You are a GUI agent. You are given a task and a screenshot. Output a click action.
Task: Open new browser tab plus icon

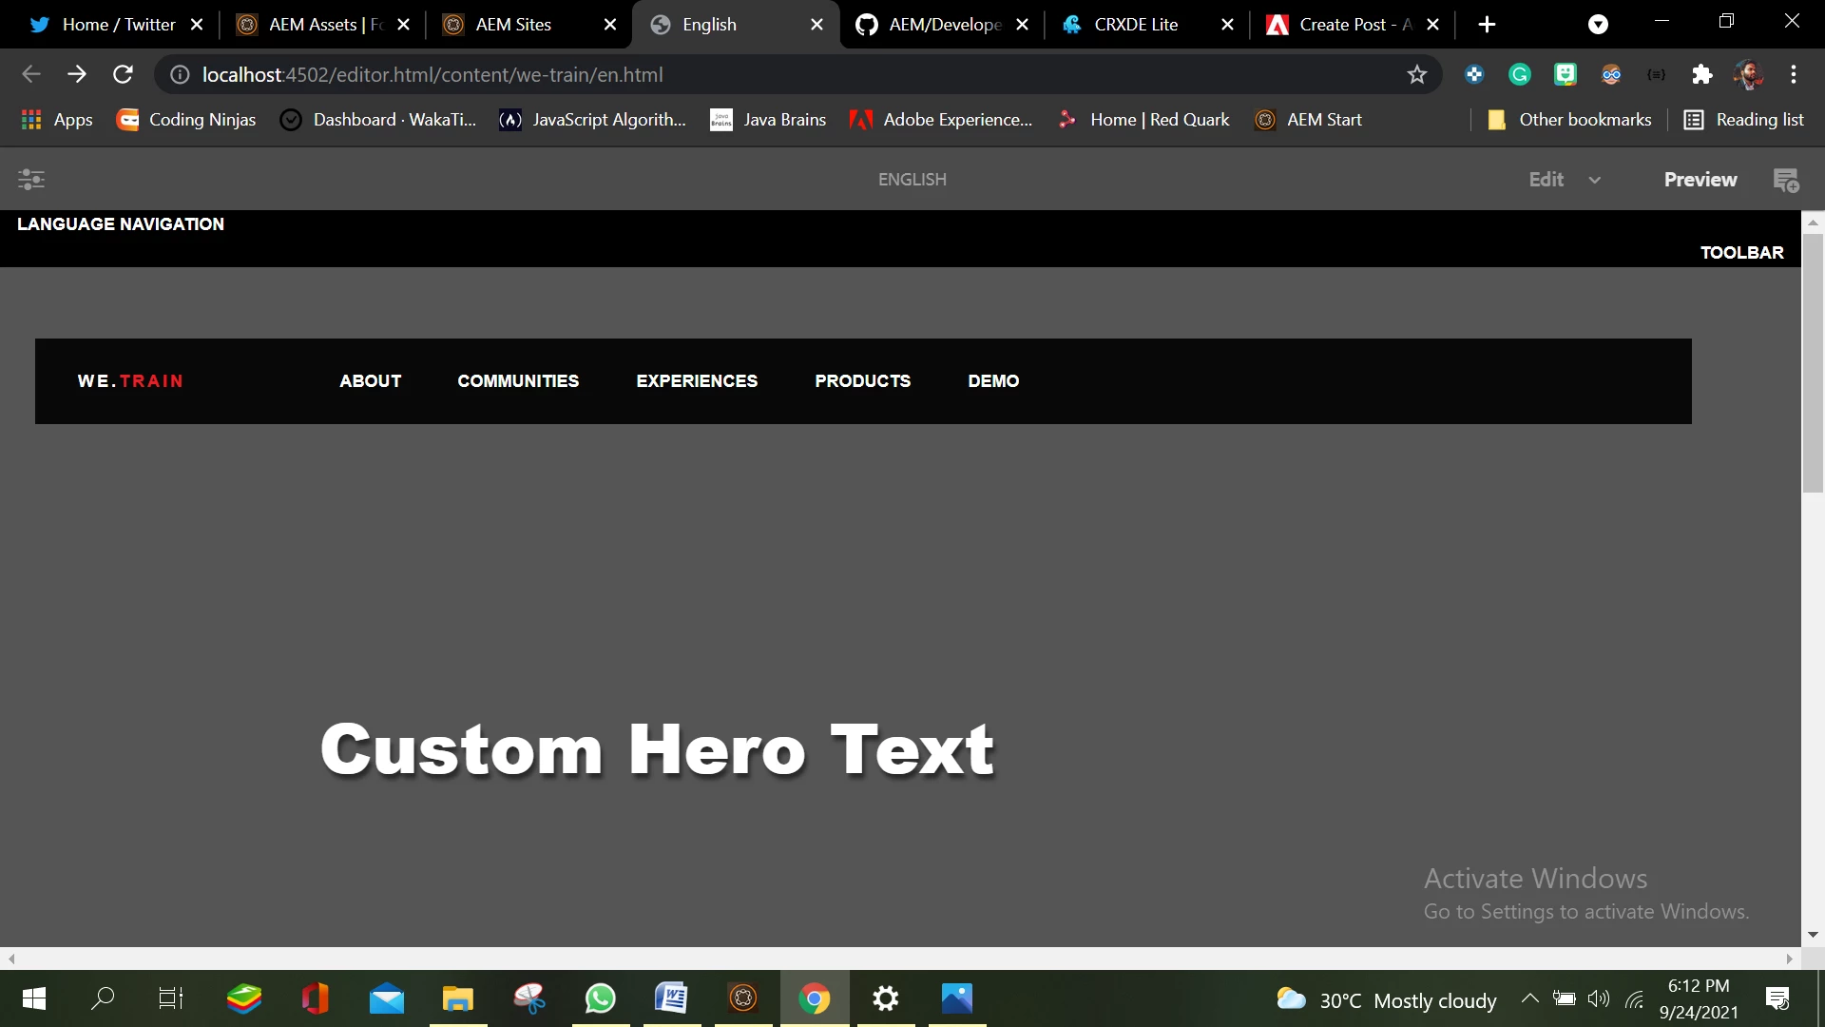[1487, 25]
